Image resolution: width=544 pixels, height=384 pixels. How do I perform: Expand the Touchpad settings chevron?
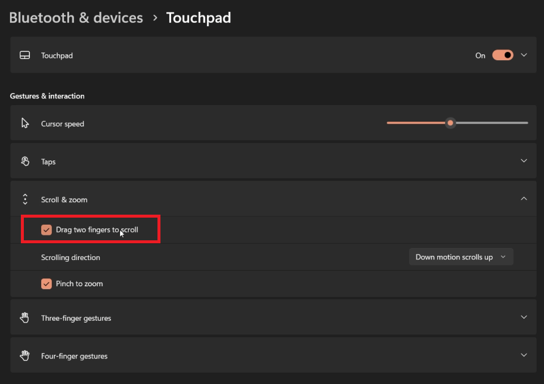(524, 55)
